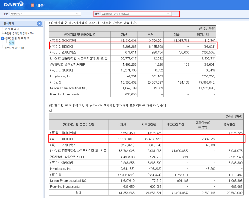Open 감사보고서 in the document tree
Screen dimensions: 249x198
tap(12, 29)
